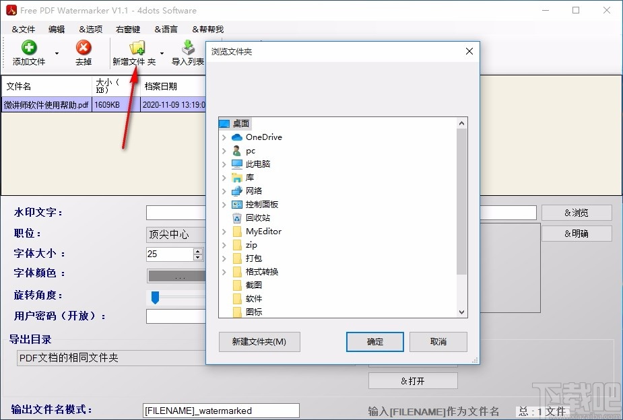
Task: Click the 字体颜色 color picker button
Action: pyautogui.click(x=175, y=275)
